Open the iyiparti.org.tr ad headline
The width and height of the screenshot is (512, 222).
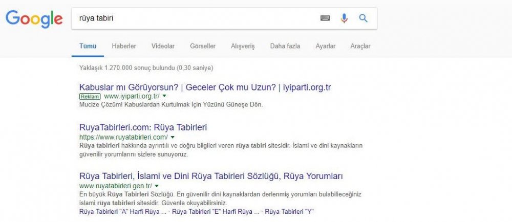[x=205, y=87]
